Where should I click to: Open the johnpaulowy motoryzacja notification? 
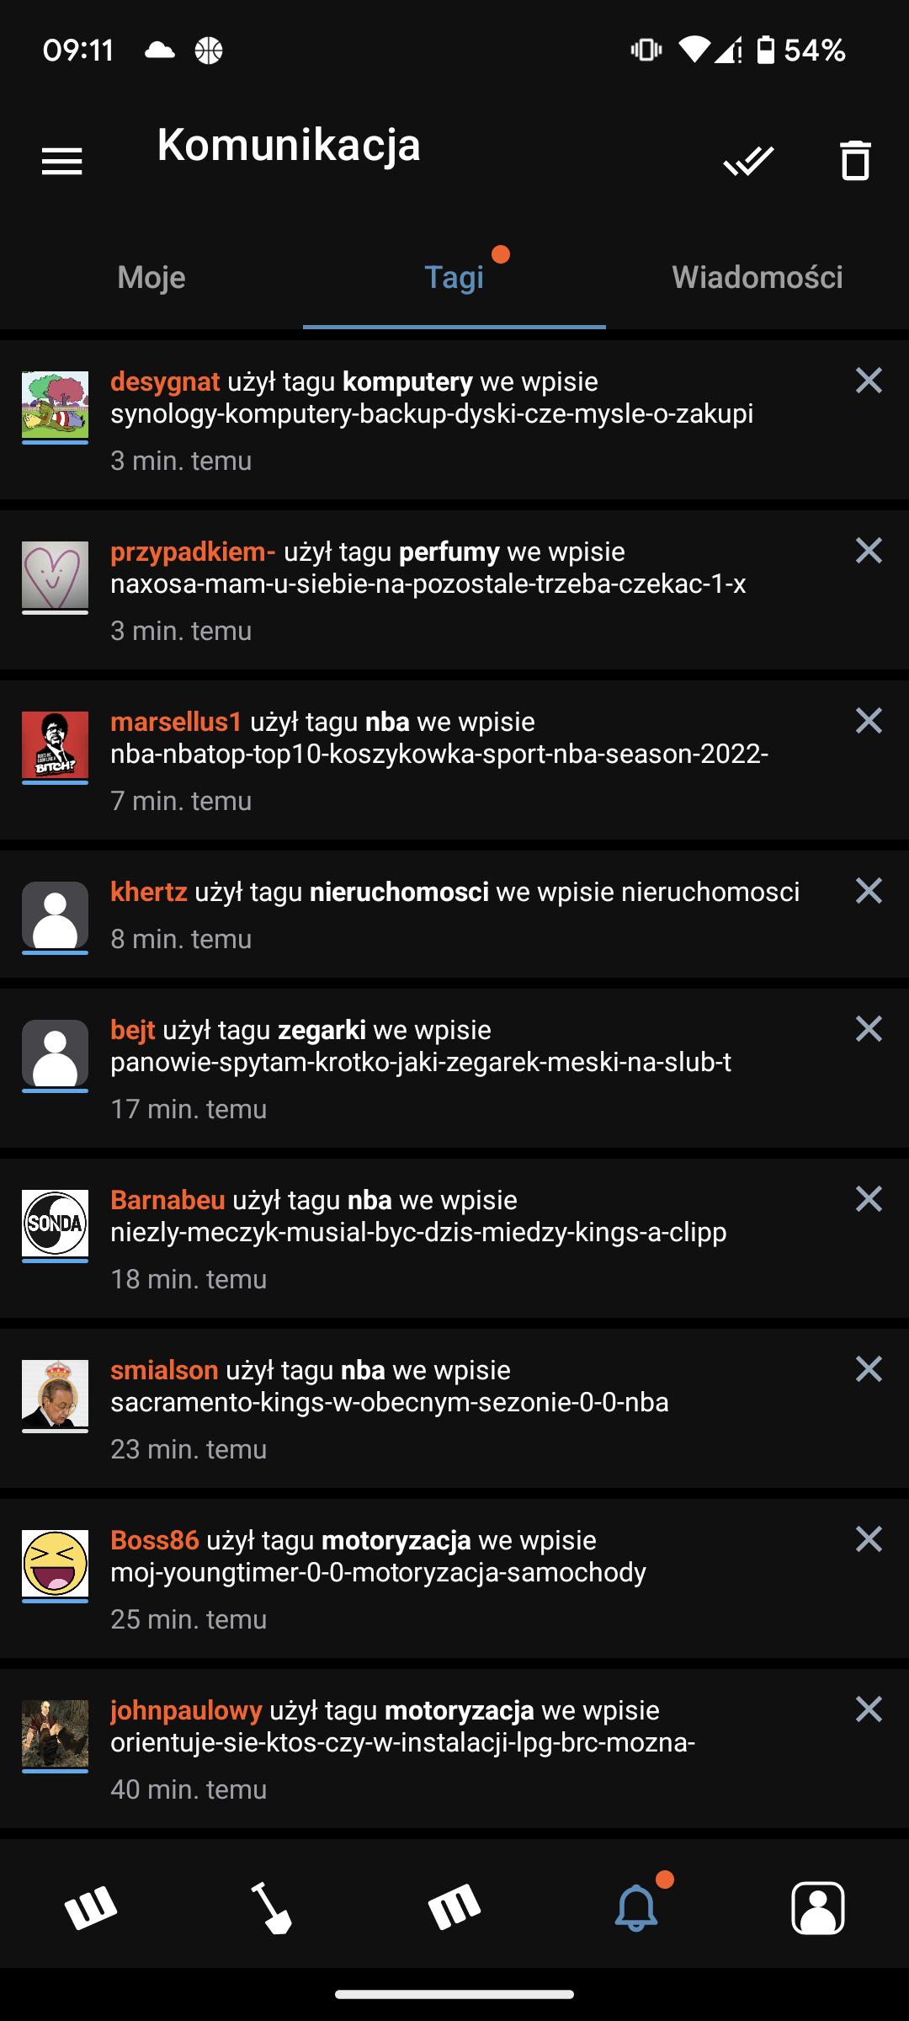454,1749
